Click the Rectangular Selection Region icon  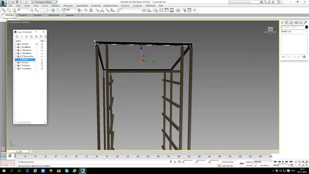click(42, 10)
